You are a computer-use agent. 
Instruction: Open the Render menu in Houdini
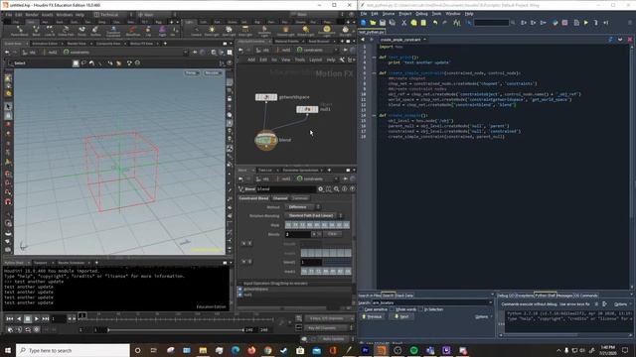32,15
